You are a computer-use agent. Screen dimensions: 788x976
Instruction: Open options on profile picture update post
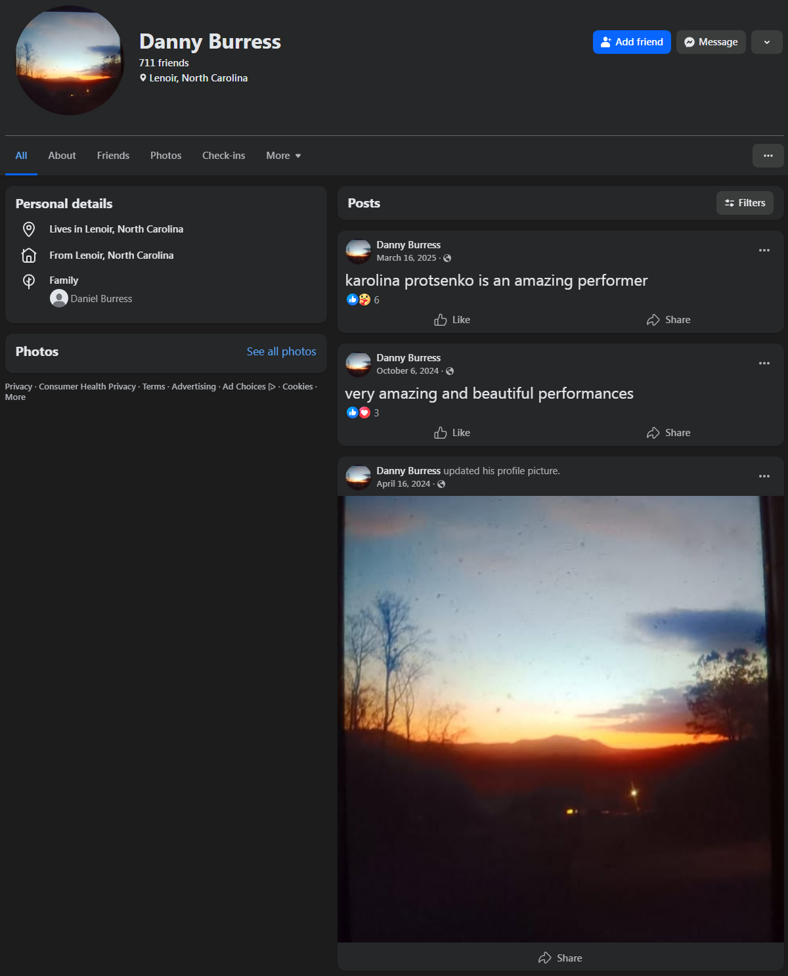coord(764,476)
